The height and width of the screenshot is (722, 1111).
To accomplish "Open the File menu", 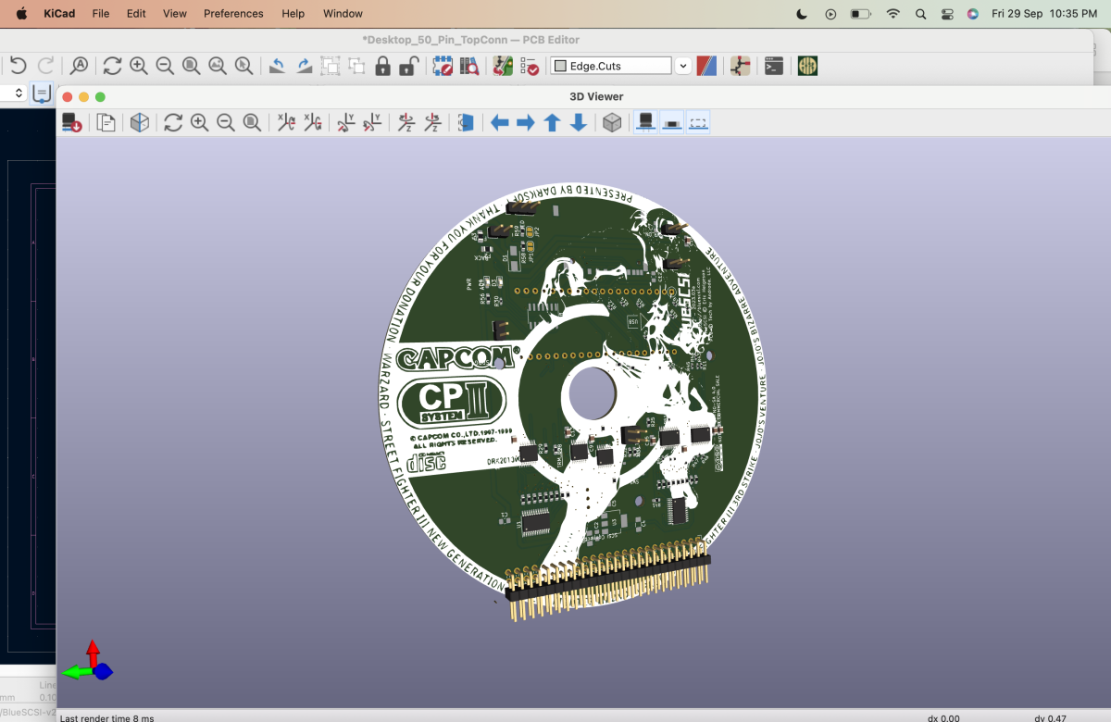I will click(x=101, y=14).
